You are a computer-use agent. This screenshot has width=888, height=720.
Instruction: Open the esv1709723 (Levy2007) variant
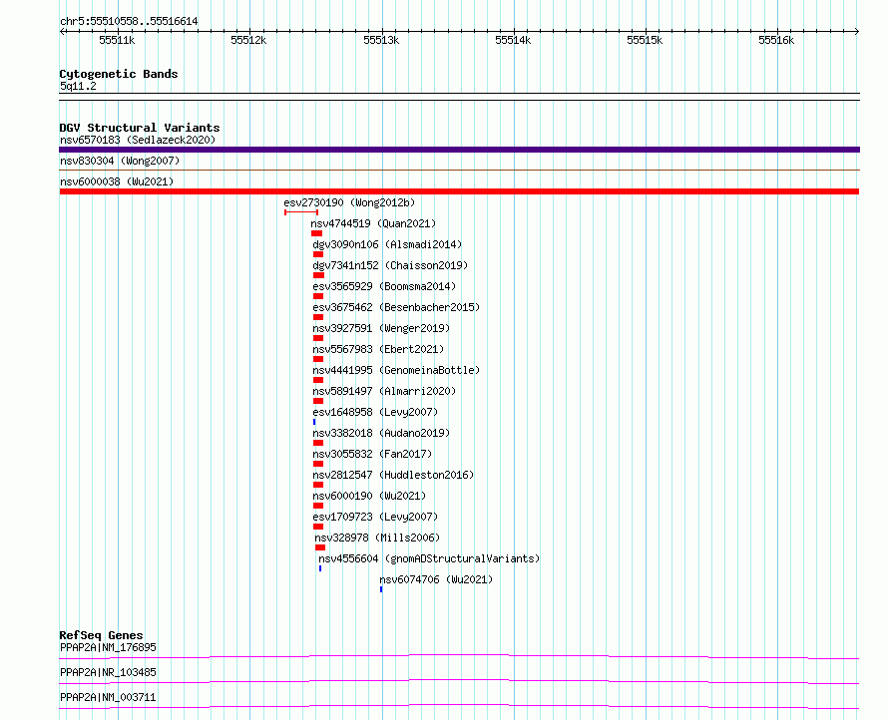(375, 517)
